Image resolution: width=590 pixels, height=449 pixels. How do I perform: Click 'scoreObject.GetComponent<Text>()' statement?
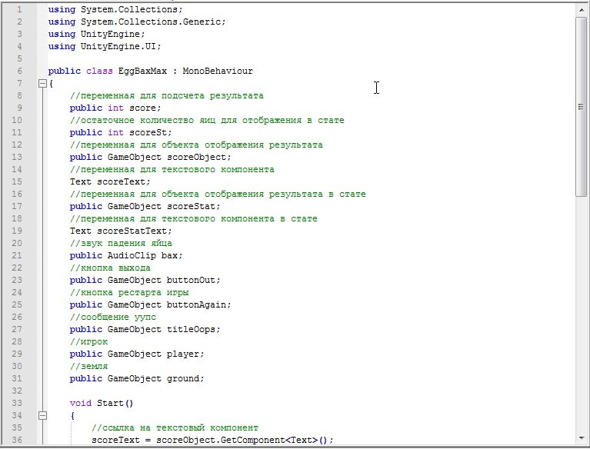tap(212, 440)
